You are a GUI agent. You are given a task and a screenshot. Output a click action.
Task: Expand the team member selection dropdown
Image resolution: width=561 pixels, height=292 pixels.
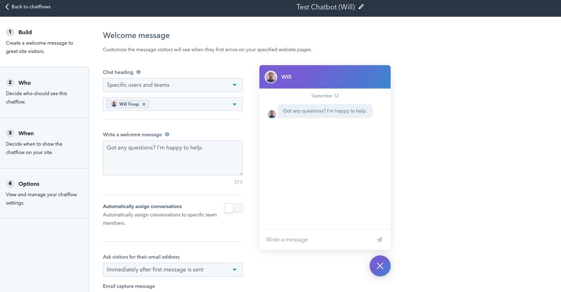coord(234,104)
